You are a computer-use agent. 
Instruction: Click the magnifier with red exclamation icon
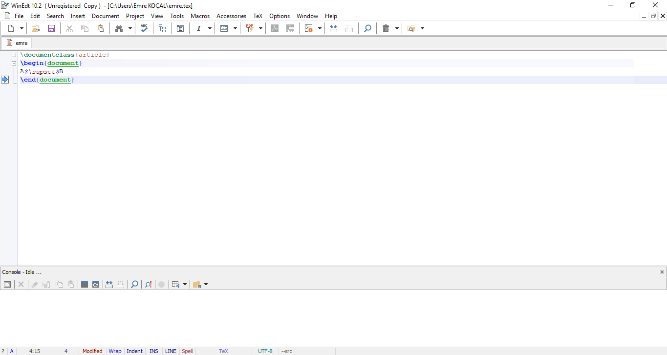[x=148, y=284]
